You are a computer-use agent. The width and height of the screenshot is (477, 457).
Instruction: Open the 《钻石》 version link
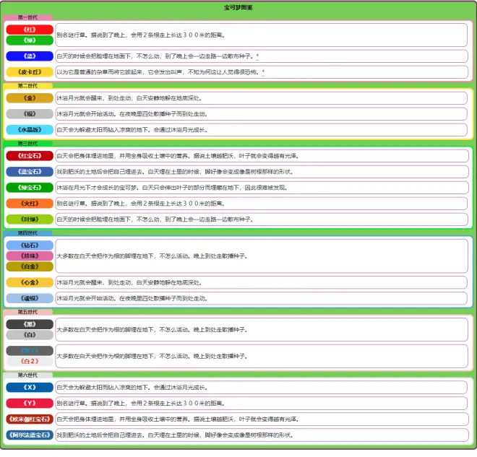pyautogui.click(x=30, y=245)
